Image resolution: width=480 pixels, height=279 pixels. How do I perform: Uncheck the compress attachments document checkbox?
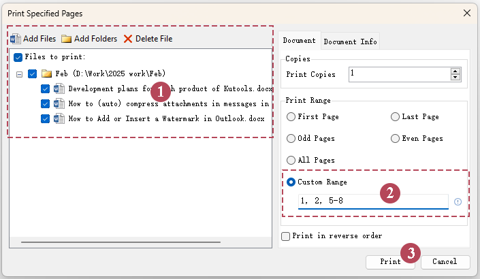point(45,103)
